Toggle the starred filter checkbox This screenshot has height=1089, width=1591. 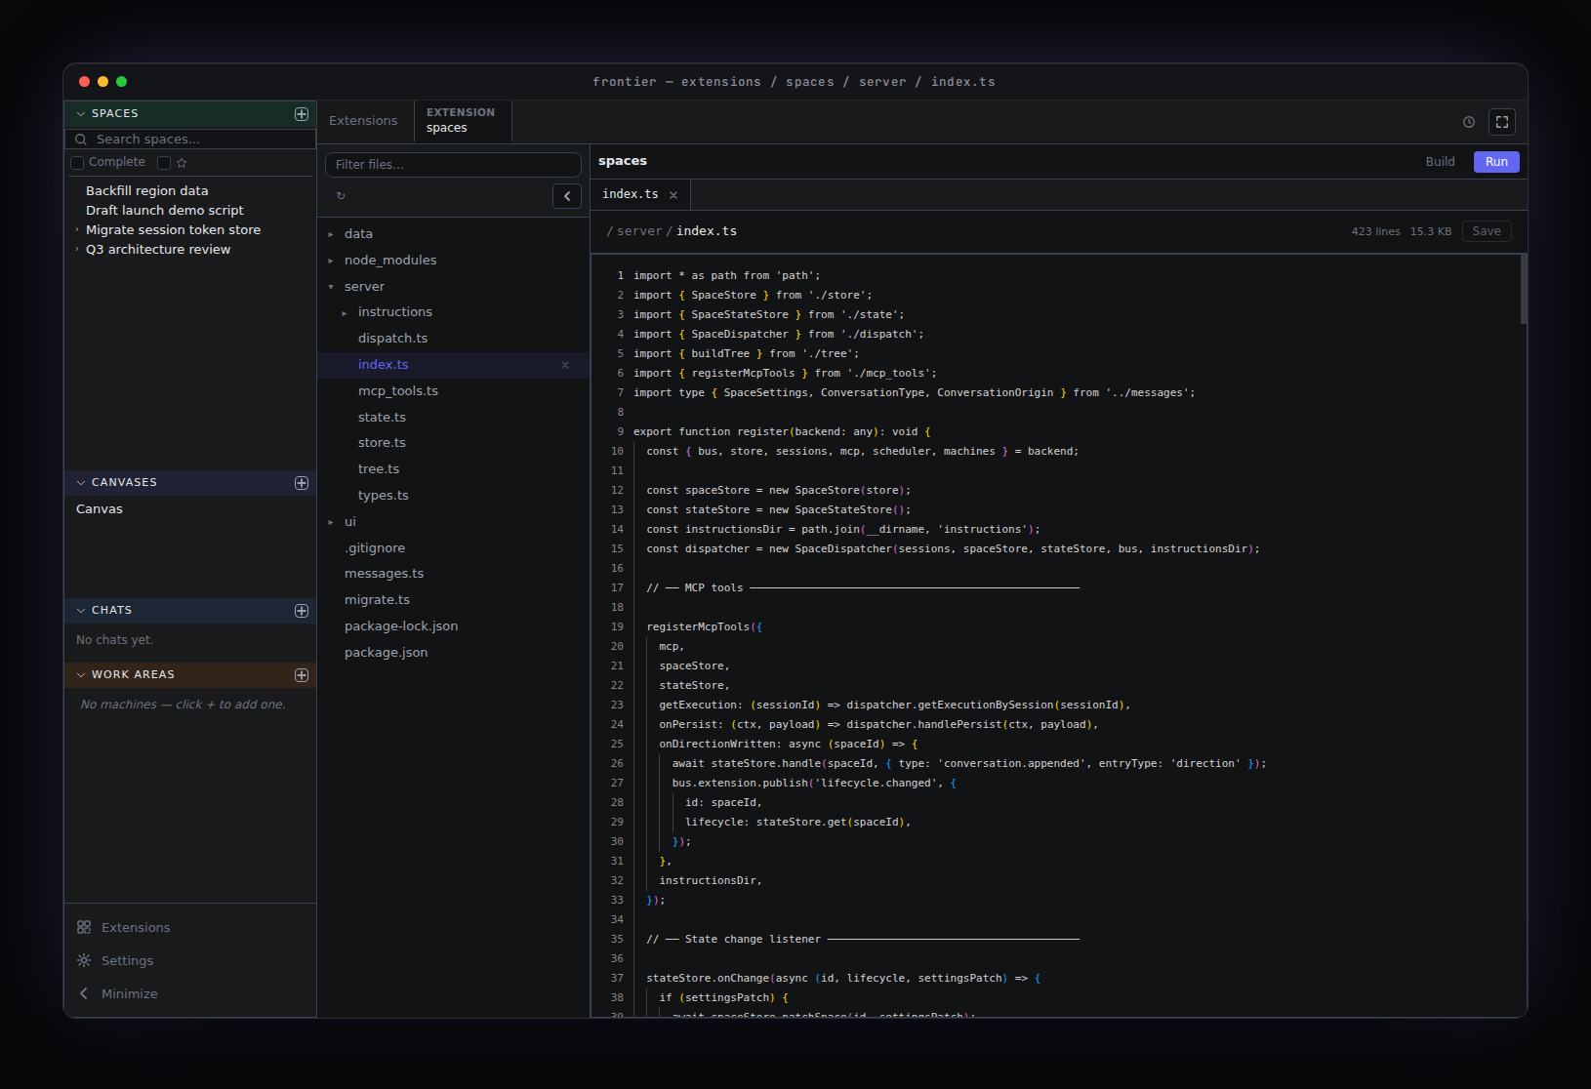click(x=164, y=163)
